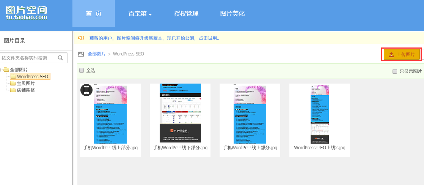Select the third image thumbnail 线上部分
The height and width of the screenshot is (185, 424).
[250, 114]
